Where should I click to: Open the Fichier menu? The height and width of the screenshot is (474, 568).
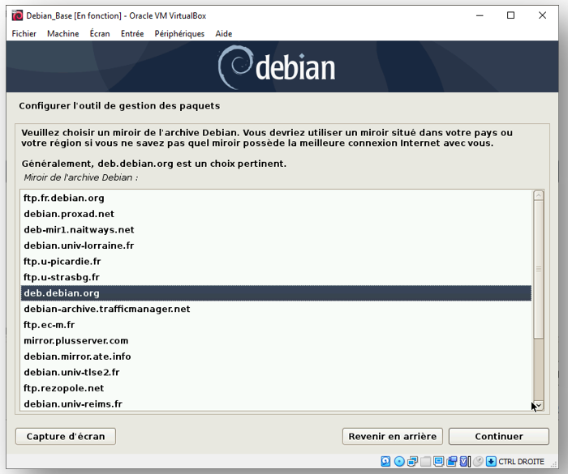(x=24, y=34)
